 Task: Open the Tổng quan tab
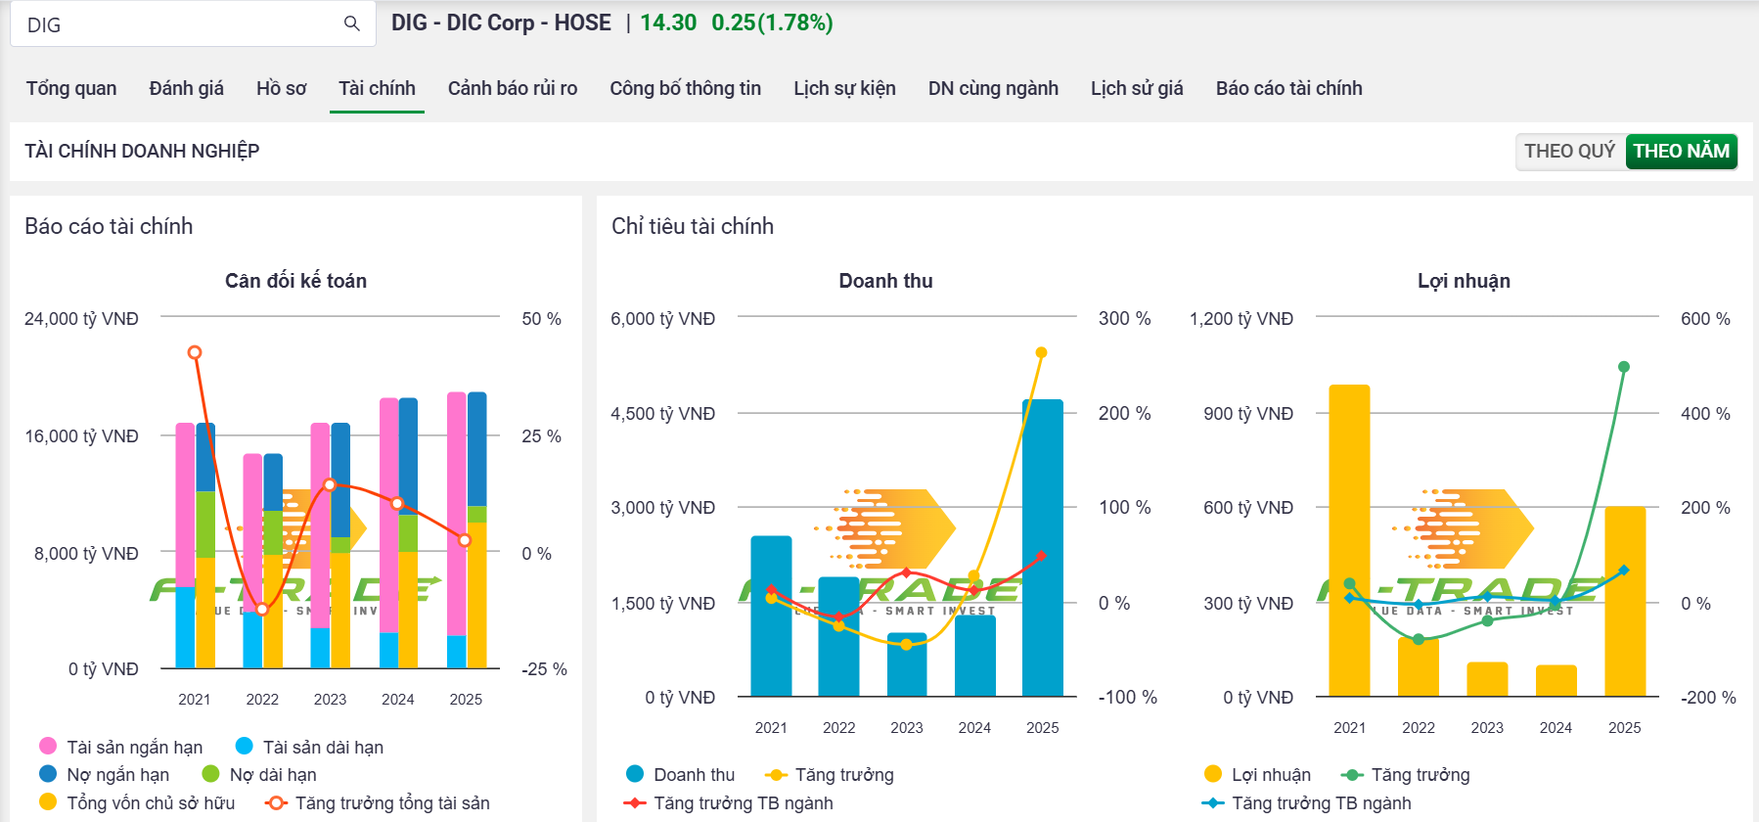click(x=71, y=88)
